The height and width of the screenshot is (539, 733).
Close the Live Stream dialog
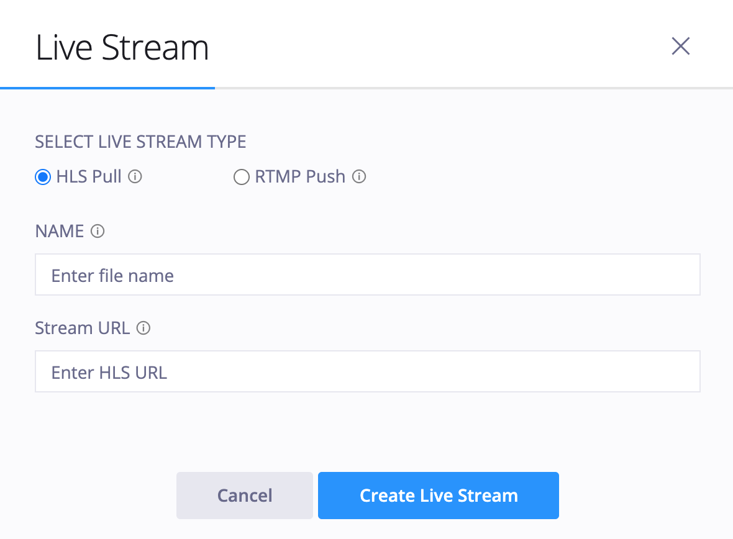click(681, 46)
